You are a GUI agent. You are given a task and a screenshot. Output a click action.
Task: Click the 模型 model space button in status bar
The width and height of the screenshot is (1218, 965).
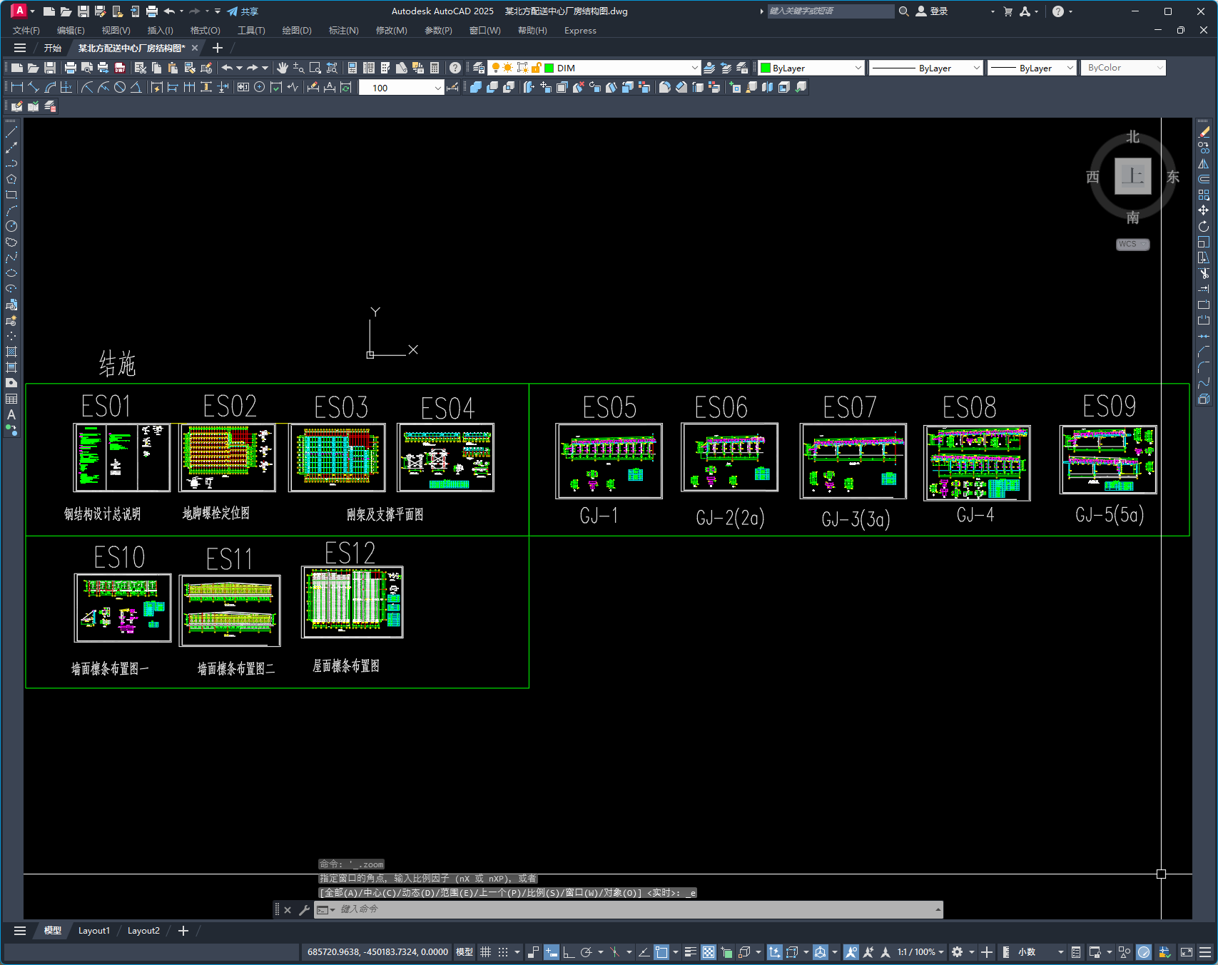pos(465,952)
